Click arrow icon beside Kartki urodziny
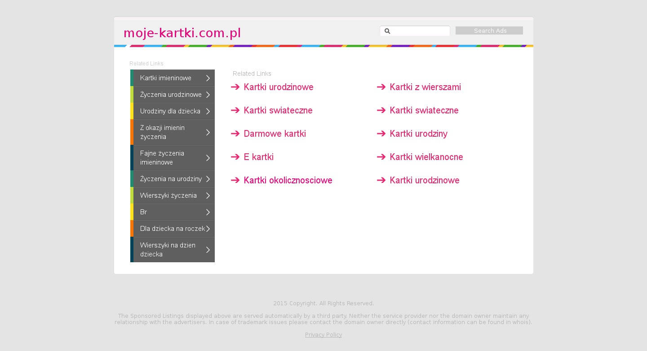 (x=381, y=134)
